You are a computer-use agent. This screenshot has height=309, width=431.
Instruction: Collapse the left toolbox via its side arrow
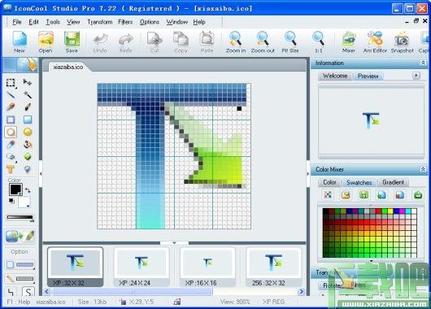[41, 174]
